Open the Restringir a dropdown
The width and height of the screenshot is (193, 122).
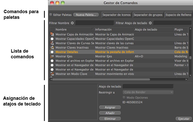tap(148, 92)
